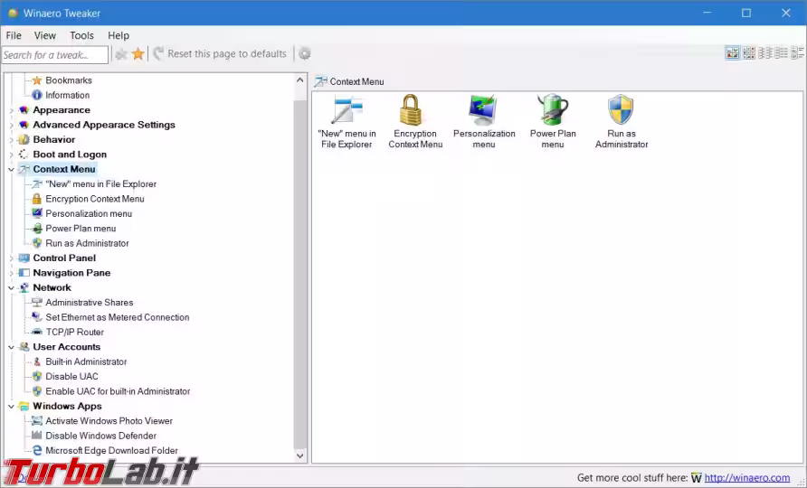The width and height of the screenshot is (807, 488).
Task: Click the gold bookmark star in toolbar
Action: point(138,53)
